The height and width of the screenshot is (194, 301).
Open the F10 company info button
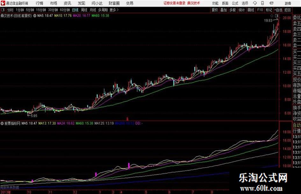click(x=260, y=10)
